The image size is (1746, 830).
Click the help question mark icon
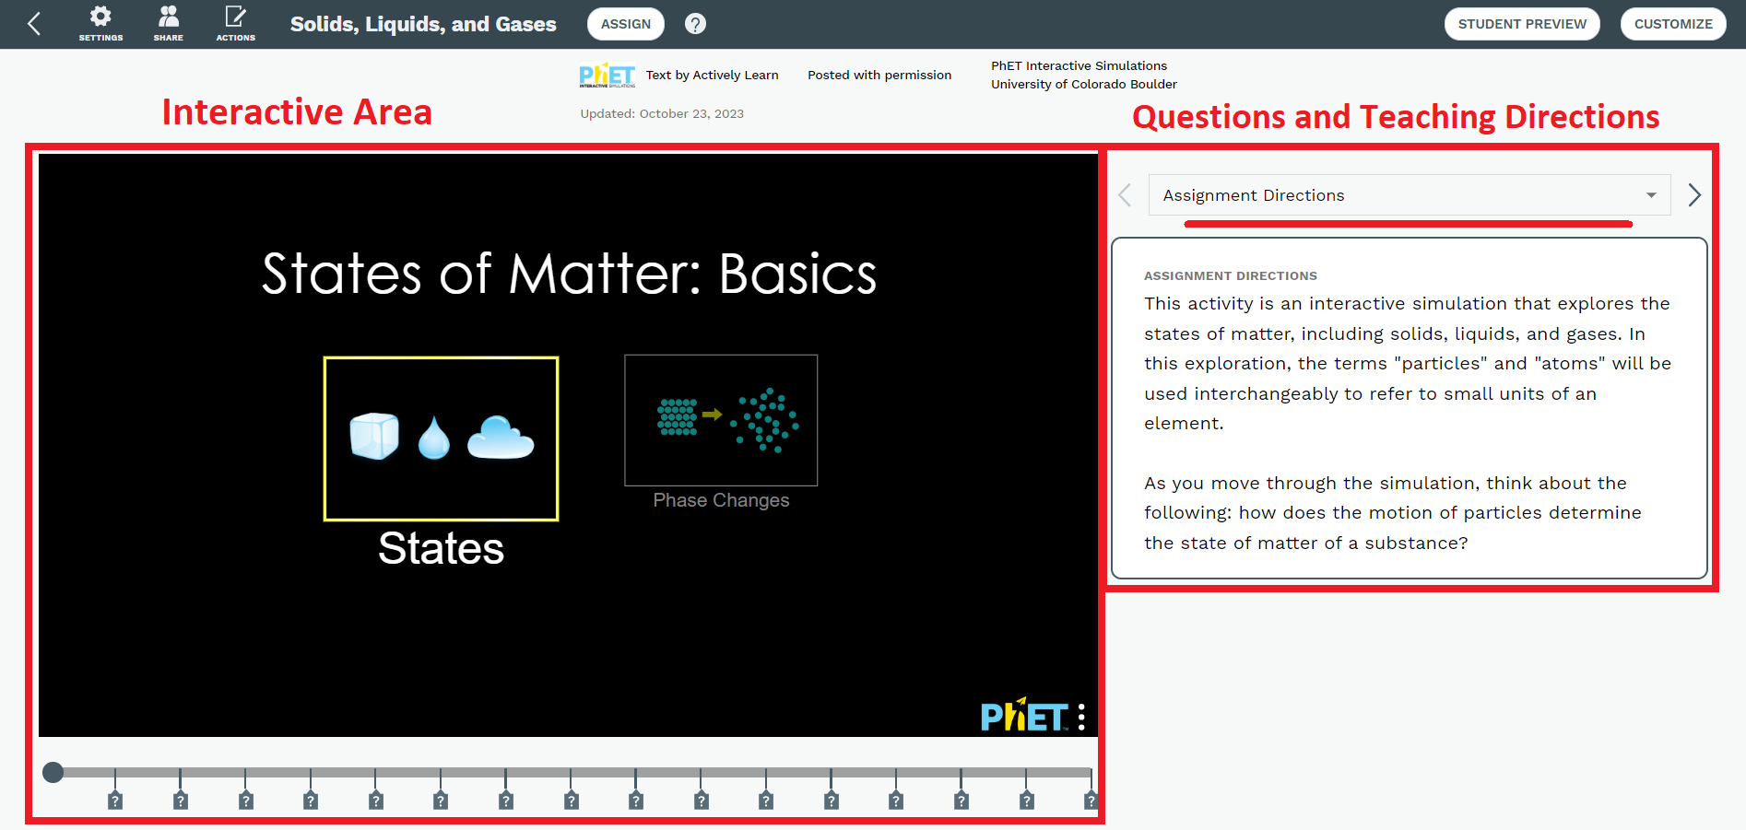(x=695, y=23)
